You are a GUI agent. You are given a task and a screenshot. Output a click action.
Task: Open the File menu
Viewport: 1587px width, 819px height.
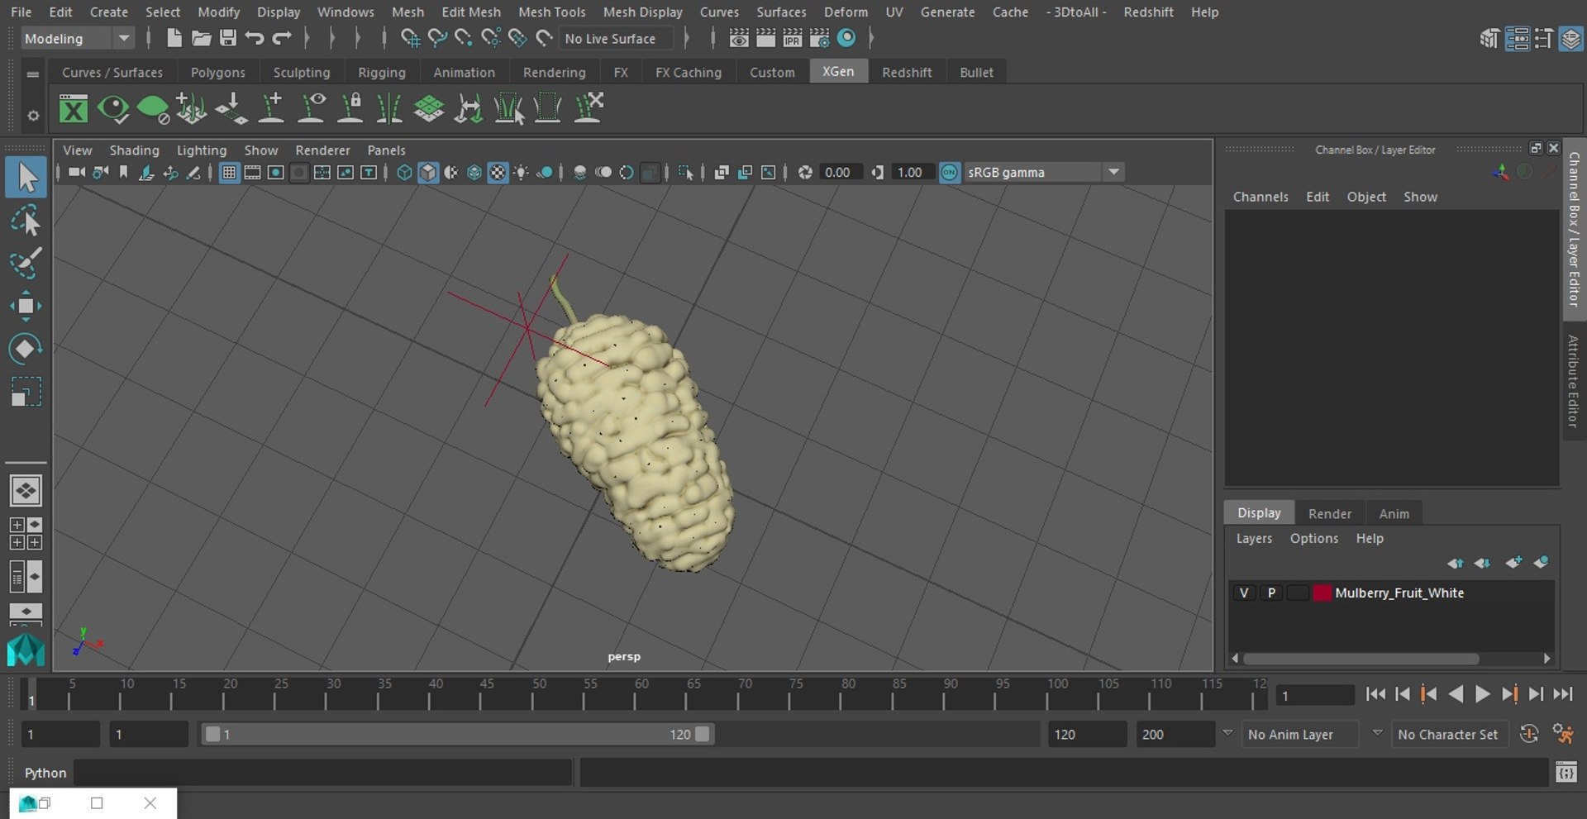(x=21, y=12)
